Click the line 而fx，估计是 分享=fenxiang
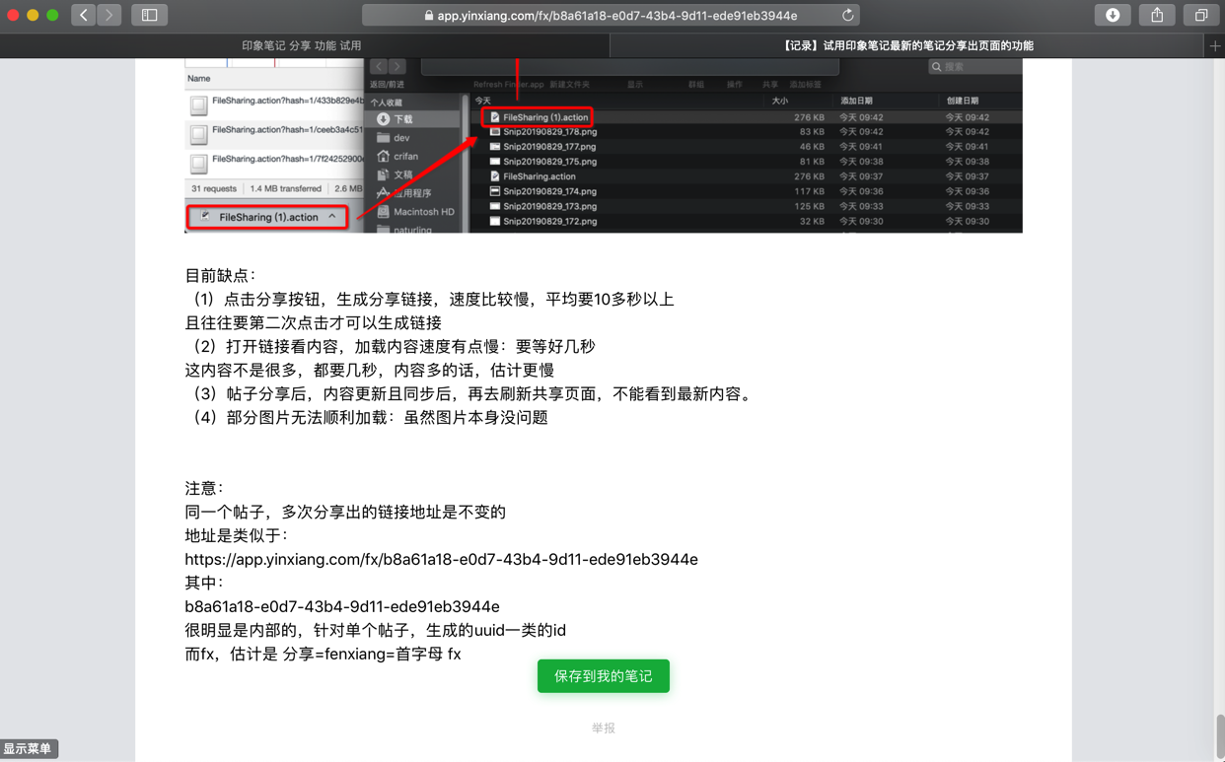1225x762 pixels. 323,654
